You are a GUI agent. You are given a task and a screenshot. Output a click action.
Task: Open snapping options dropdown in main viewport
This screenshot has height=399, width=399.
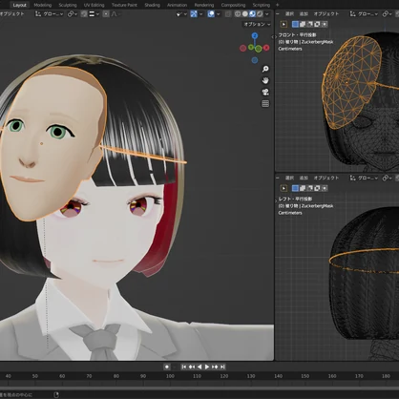pyautogui.click(x=94, y=14)
